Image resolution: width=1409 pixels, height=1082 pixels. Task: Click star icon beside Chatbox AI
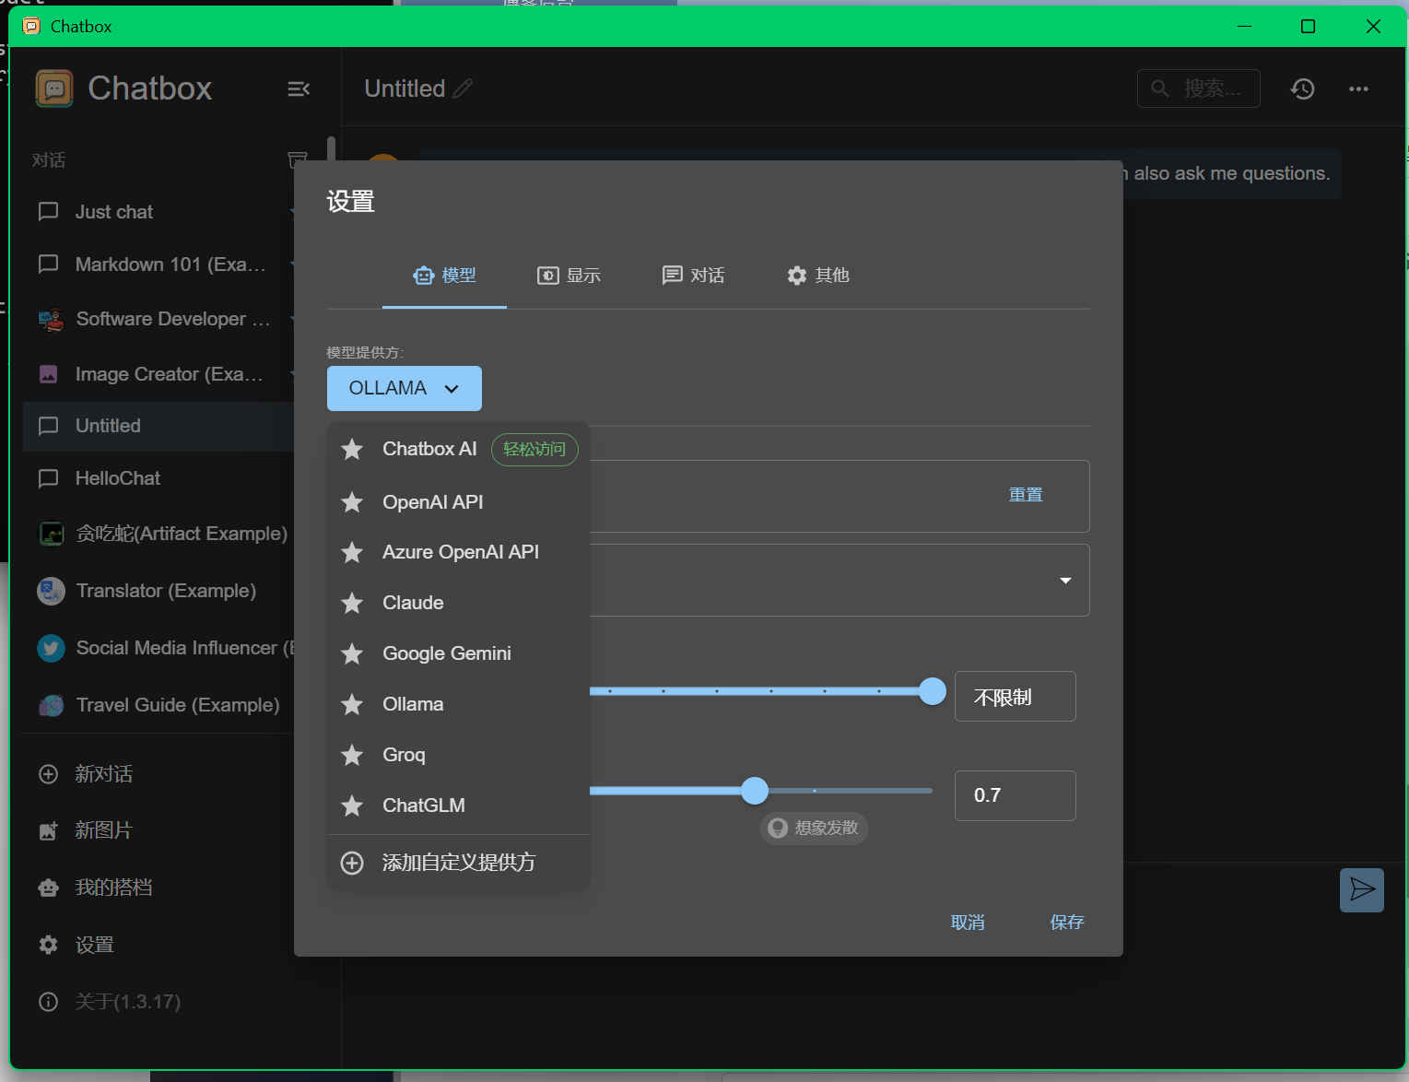[352, 449]
